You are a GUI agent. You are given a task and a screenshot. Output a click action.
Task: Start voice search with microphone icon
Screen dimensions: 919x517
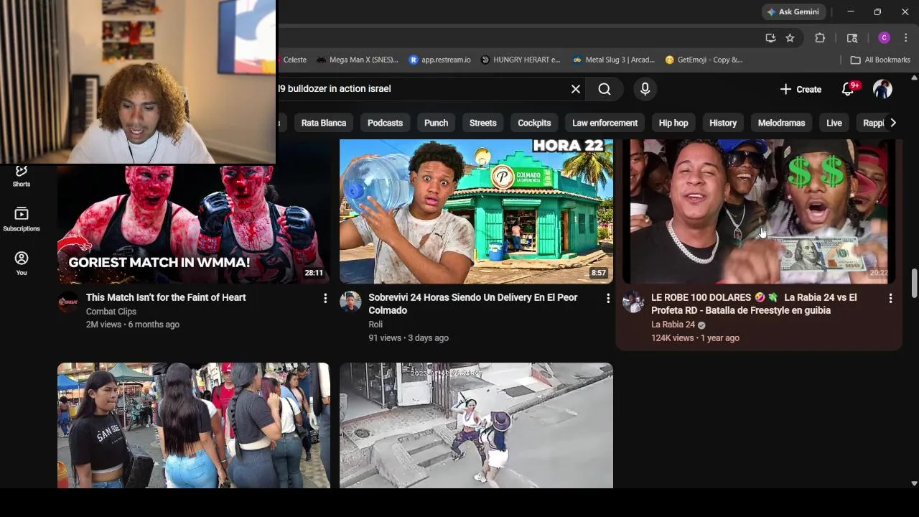(645, 89)
